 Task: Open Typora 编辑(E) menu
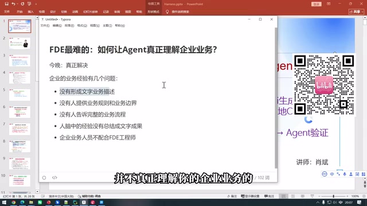(57, 25)
